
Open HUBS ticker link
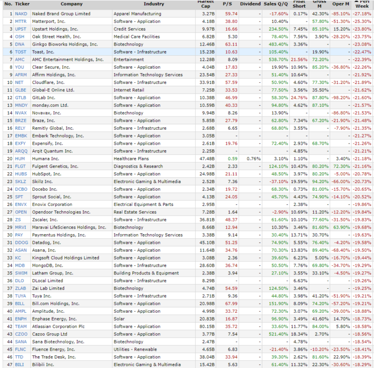coord(21,174)
